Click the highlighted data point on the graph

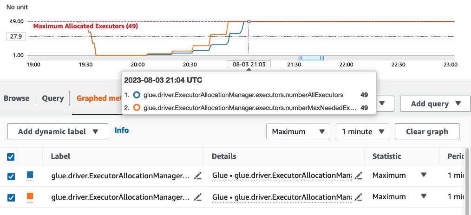pyautogui.click(x=249, y=21)
